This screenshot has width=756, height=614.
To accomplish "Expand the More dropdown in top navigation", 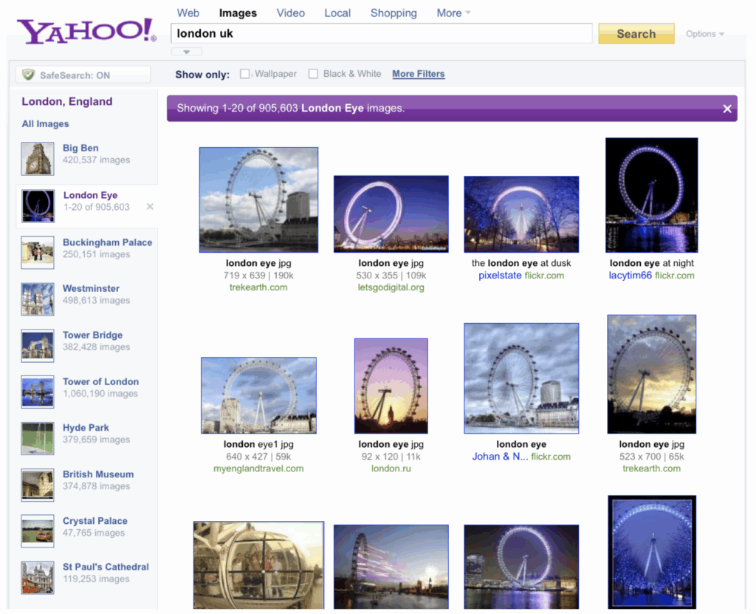I will (x=453, y=13).
